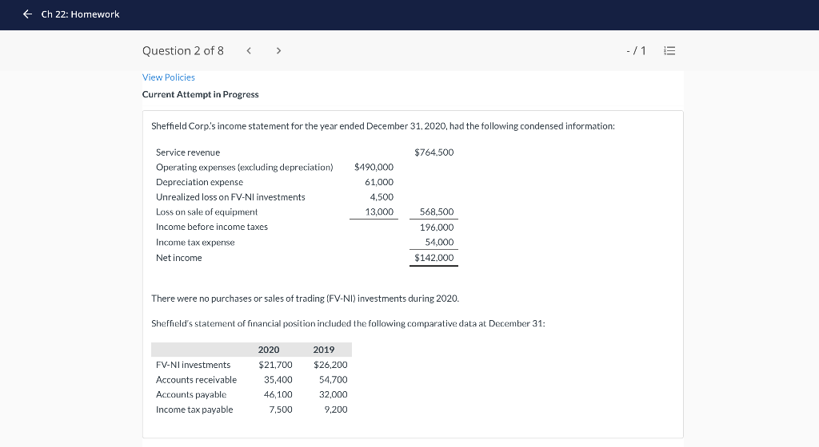
Task: Click the Accounts receivable row label
Action: (197, 380)
